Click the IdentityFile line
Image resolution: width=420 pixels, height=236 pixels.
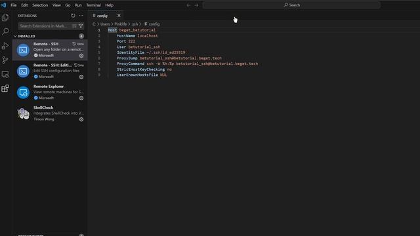click(x=151, y=52)
